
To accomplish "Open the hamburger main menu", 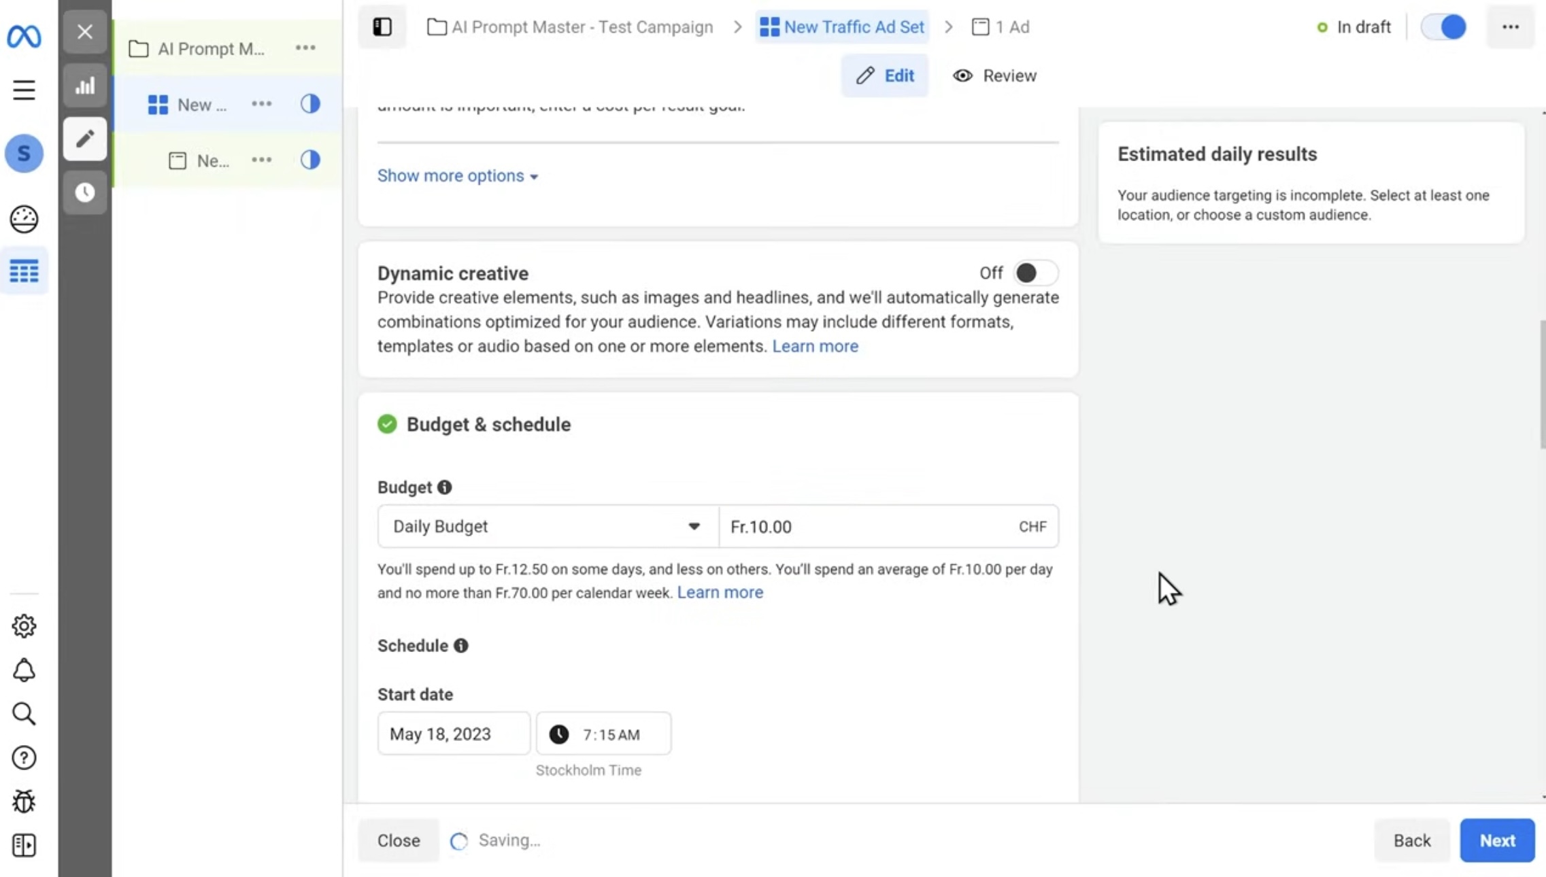I will [x=24, y=90].
